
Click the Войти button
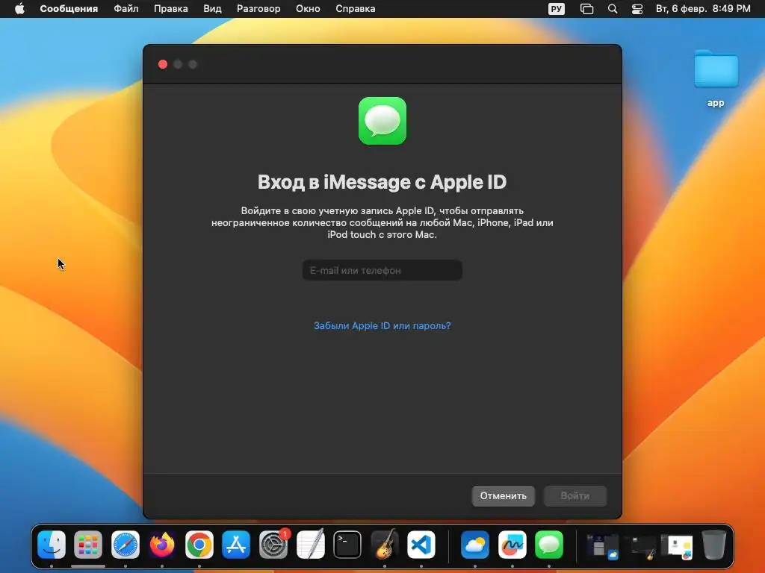click(574, 495)
